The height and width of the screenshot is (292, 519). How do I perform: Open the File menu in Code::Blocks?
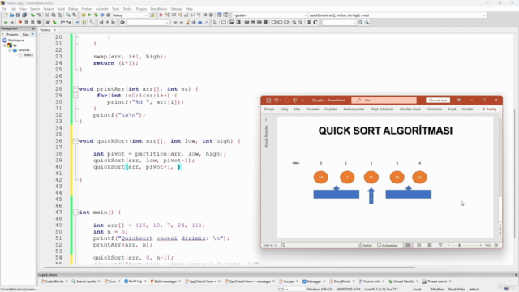coord(4,9)
